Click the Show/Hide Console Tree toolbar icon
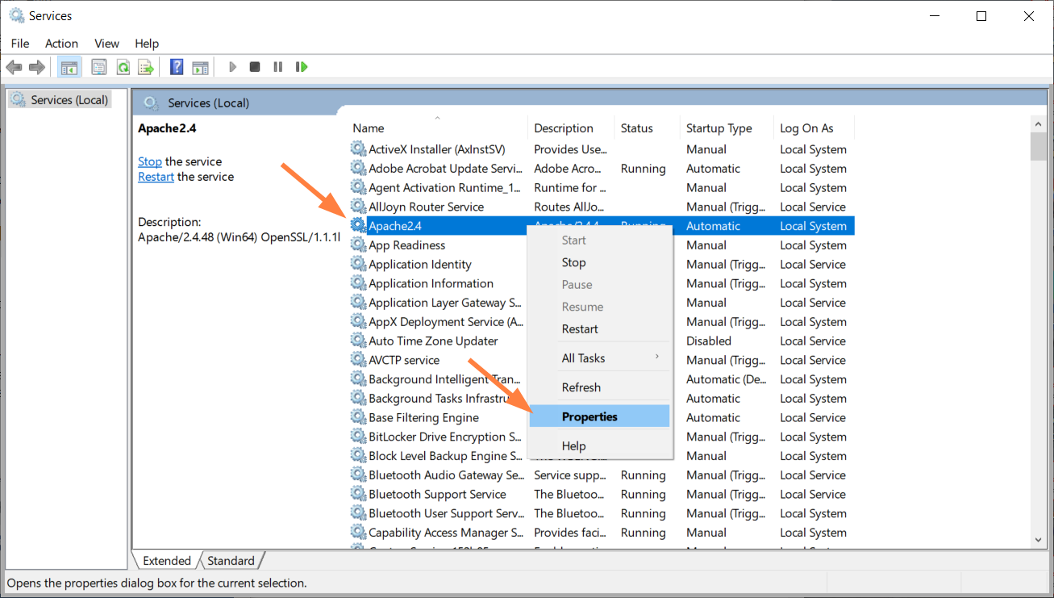Image resolution: width=1054 pixels, height=598 pixels. [x=69, y=67]
